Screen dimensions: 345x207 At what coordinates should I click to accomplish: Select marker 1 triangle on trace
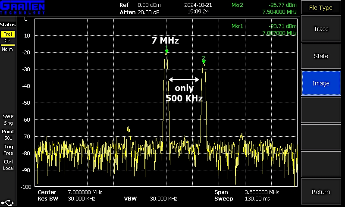(166, 51)
